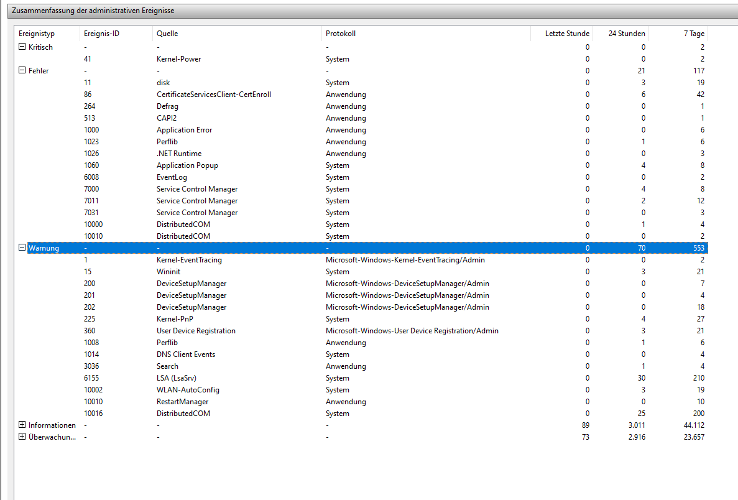Screen dimensions: 738x500
Task: Select the Wininit event 15 row
Action: 361,272
